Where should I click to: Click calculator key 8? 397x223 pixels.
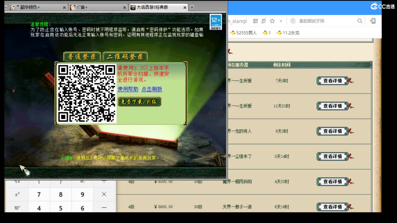(60, 195)
